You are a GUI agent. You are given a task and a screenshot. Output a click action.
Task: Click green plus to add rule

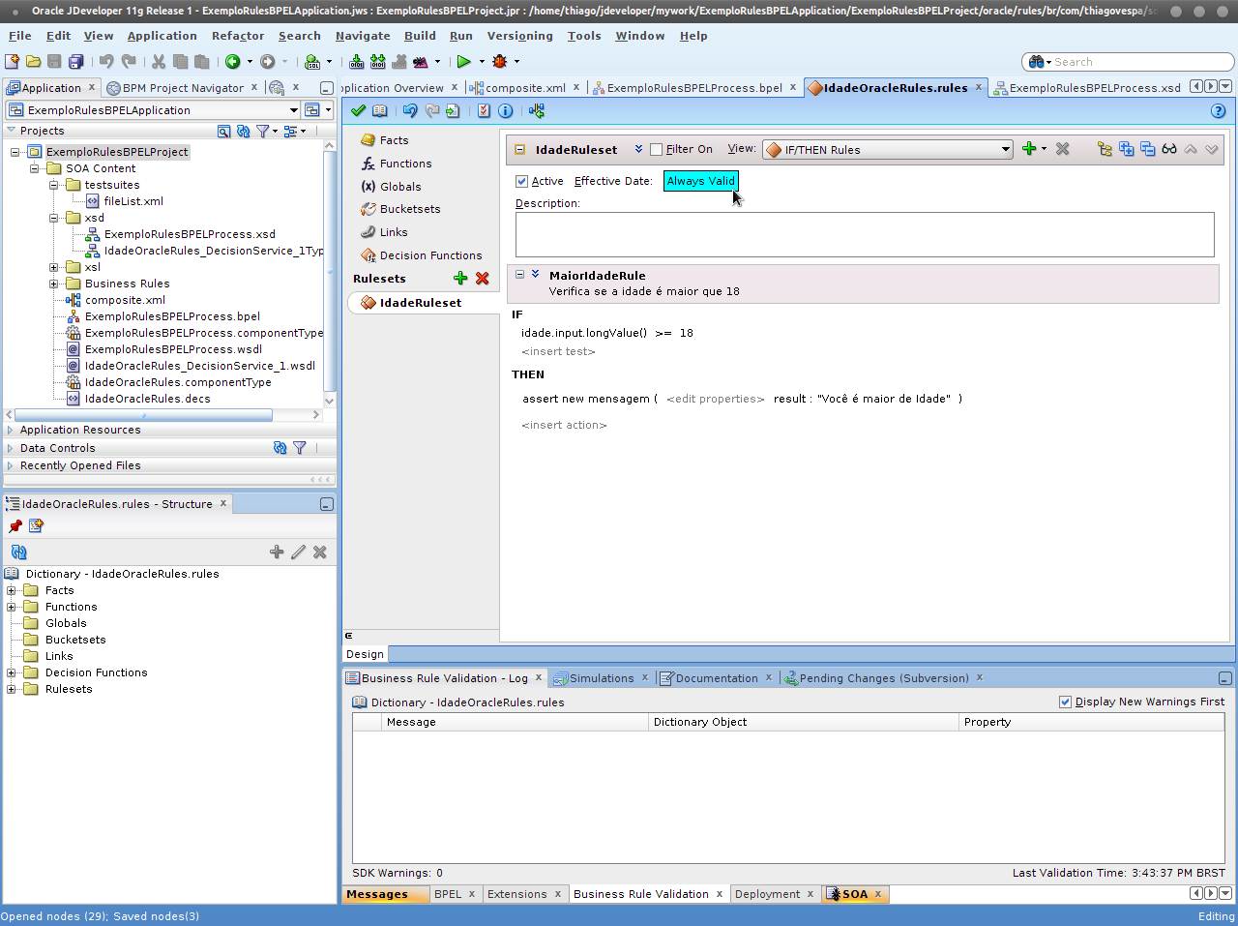1029,148
